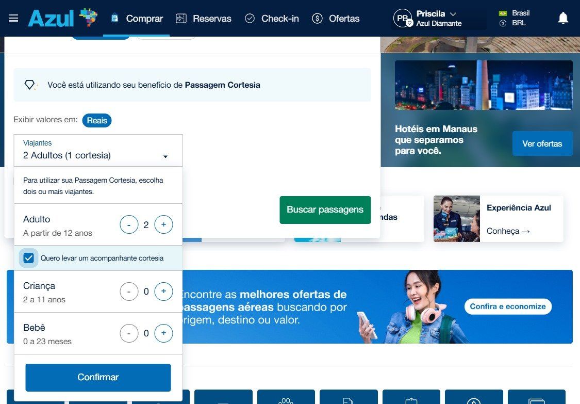This screenshot has width=580, height=404.
Task: Collapse the Viajantes dropdown
Action: [x=165, y=156]
